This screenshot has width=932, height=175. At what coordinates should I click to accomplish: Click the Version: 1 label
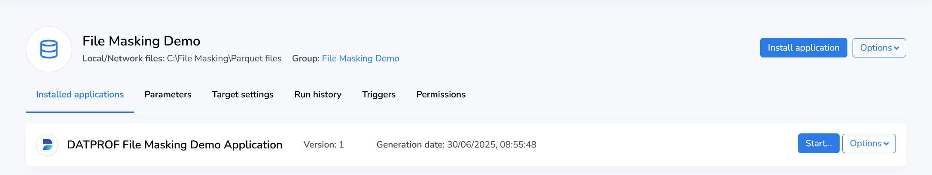pyautogui.click(x=323, y=145)
